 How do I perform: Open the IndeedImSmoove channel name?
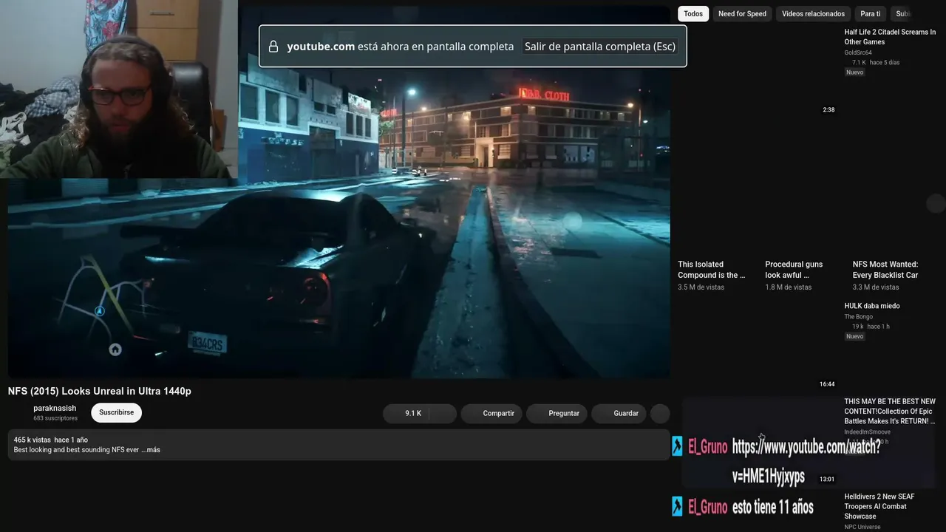click(x=868, y=432)
